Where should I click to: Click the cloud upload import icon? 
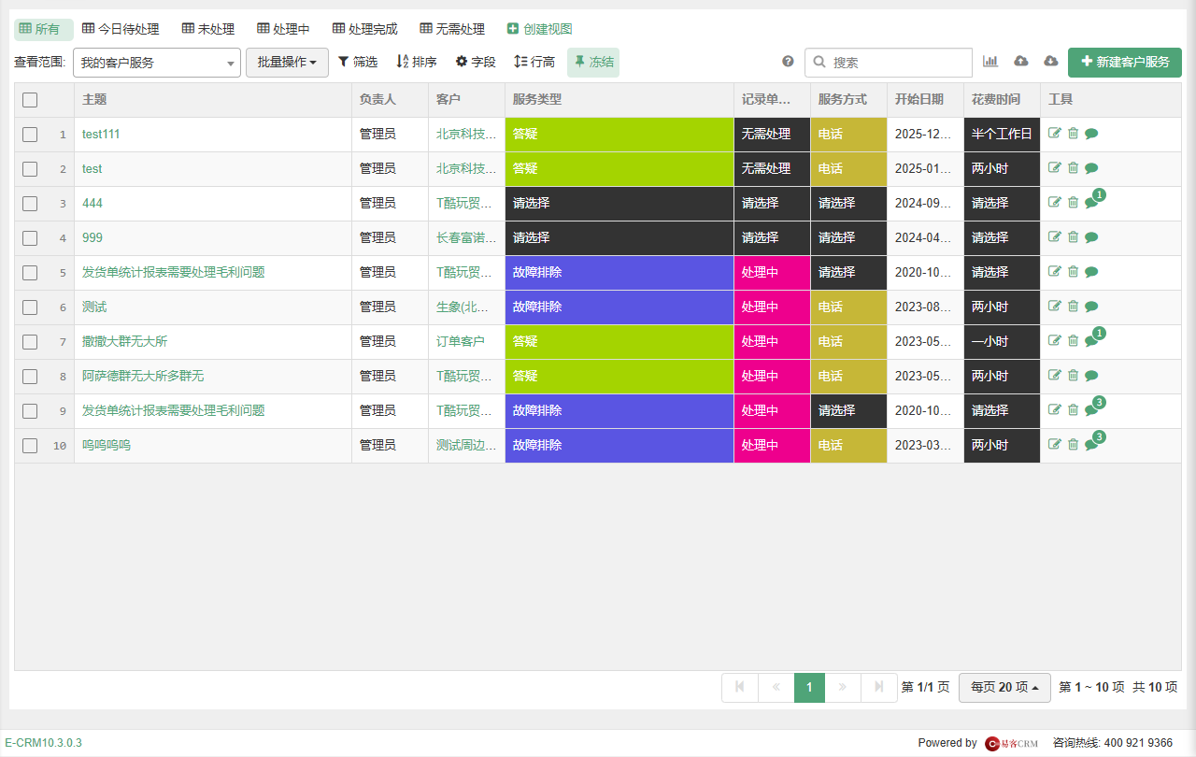1021,62
